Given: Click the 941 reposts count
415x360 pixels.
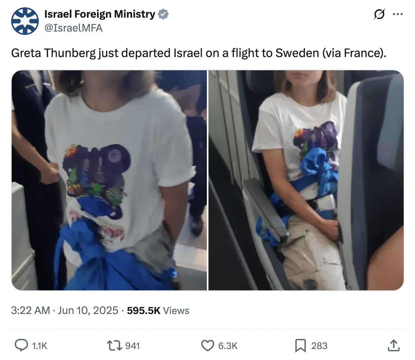Looking at the screenshot, I should click(x=132, y=346).
